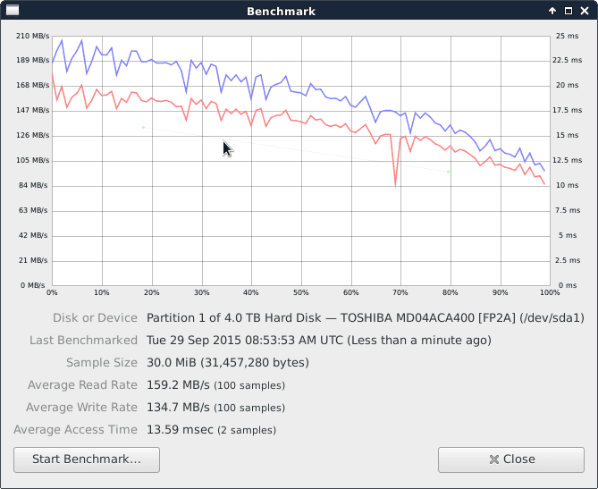Click the 50% x-axis label
This screenshot has height=489, width=598.
coord(301,292)
